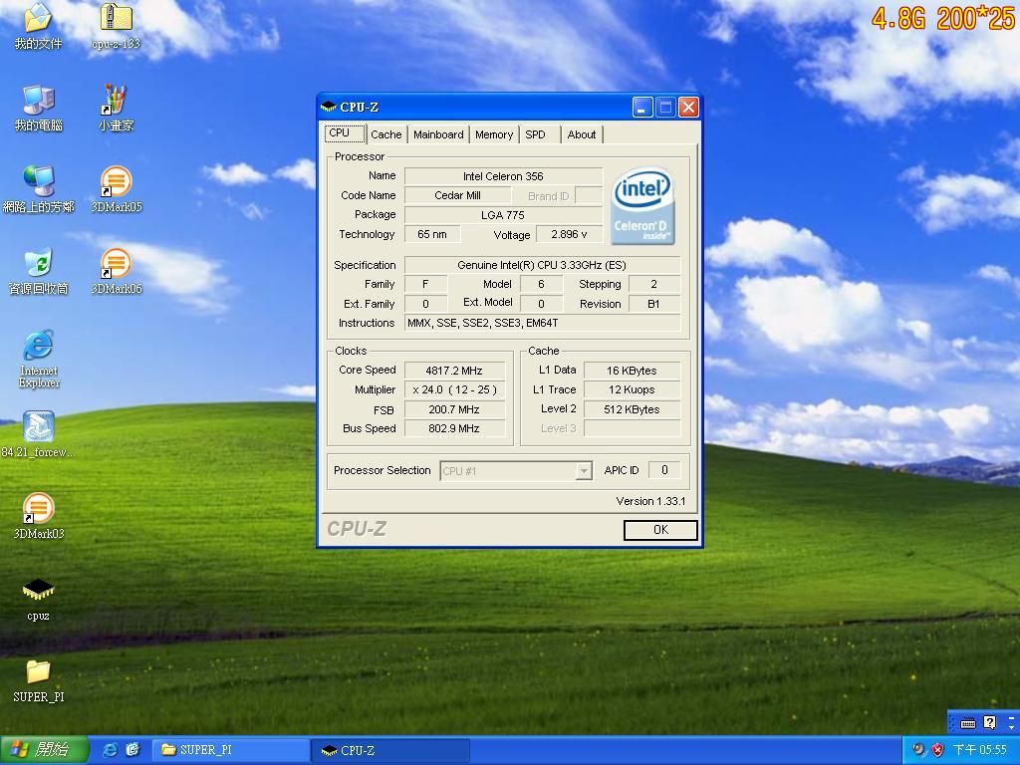Open the Internet Explorer desktop icon
The image size is (1020, 765).
click(x=39, y=346)
